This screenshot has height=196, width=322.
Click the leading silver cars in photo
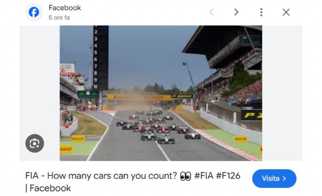158,138
